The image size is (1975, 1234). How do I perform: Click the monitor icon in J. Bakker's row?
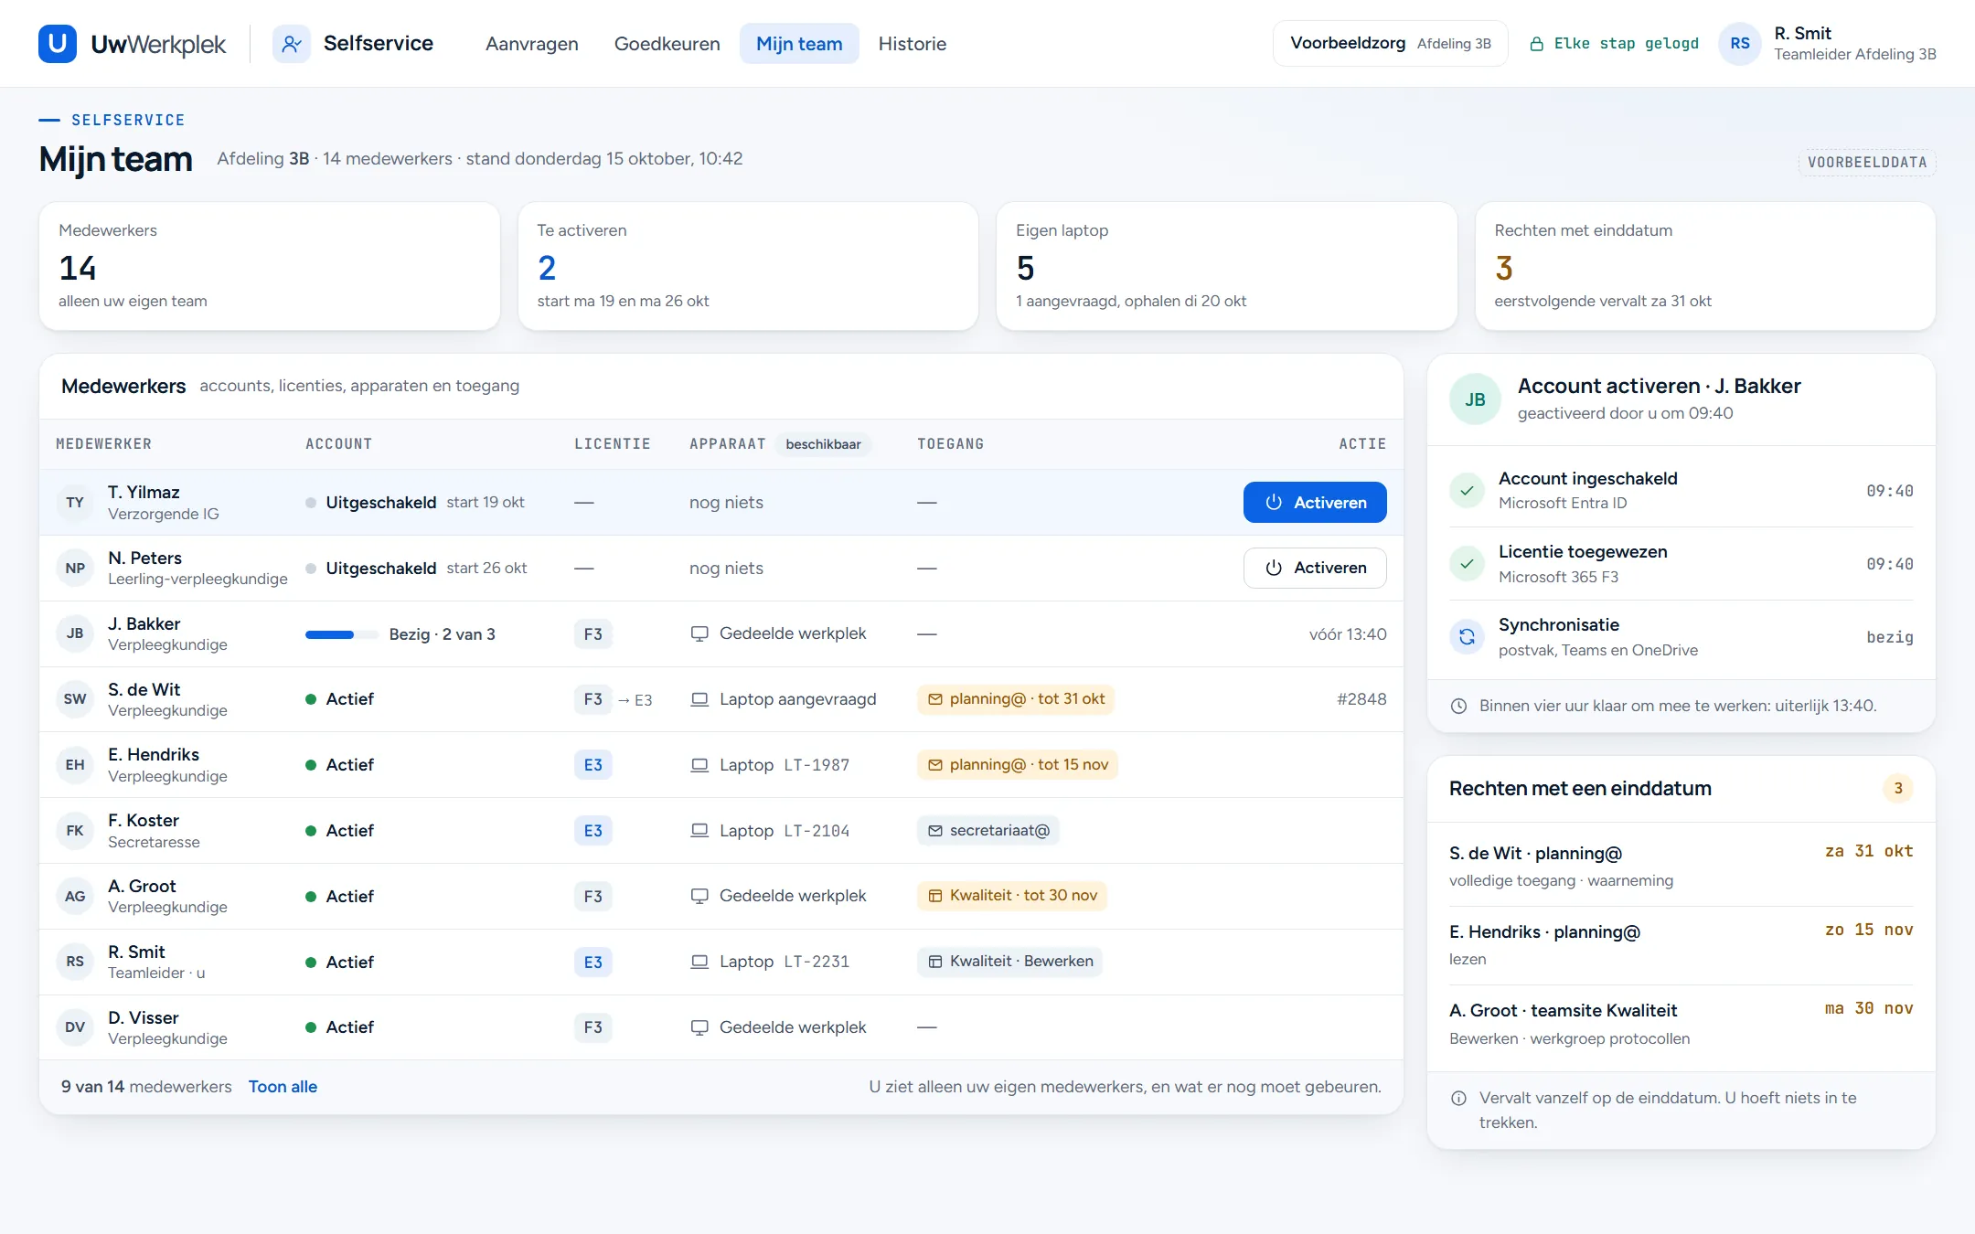point(699,633)
